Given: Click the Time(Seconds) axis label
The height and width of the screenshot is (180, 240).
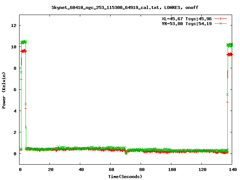Looking at the screenshot, I should (125, 177).
